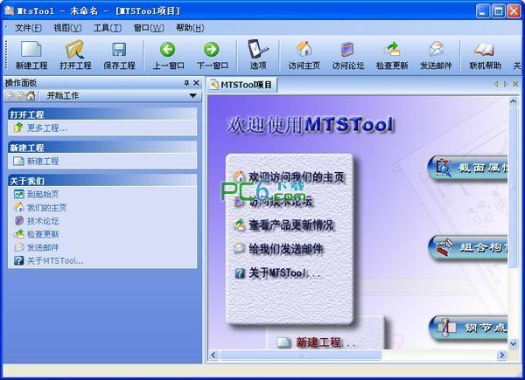Viewport: 525px width, 380px height.
Task: Go to previous window with 上一窗口
Action: [167, 53]
